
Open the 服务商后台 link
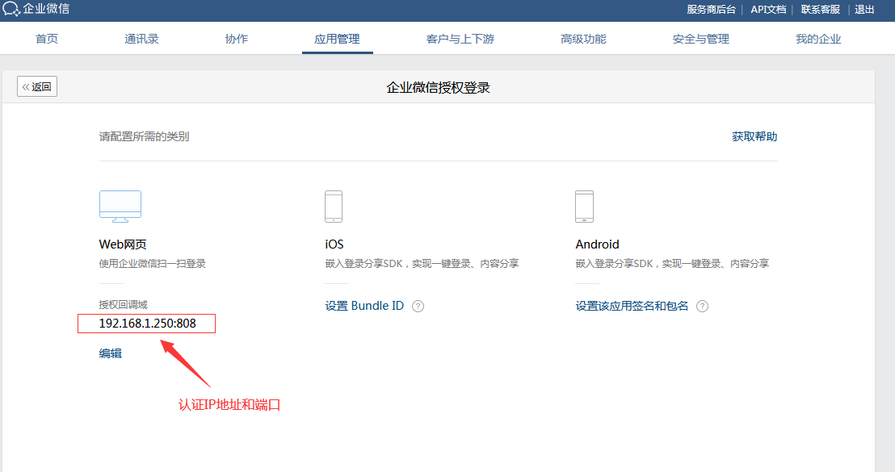(711, 10)
